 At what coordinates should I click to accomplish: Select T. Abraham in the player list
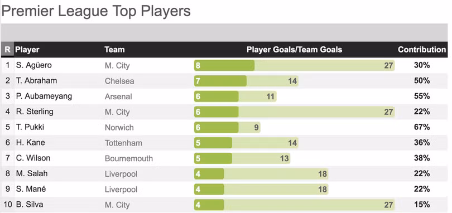[36, 81]
